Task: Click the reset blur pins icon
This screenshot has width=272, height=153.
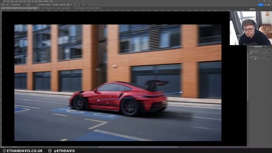Action: 68,5
